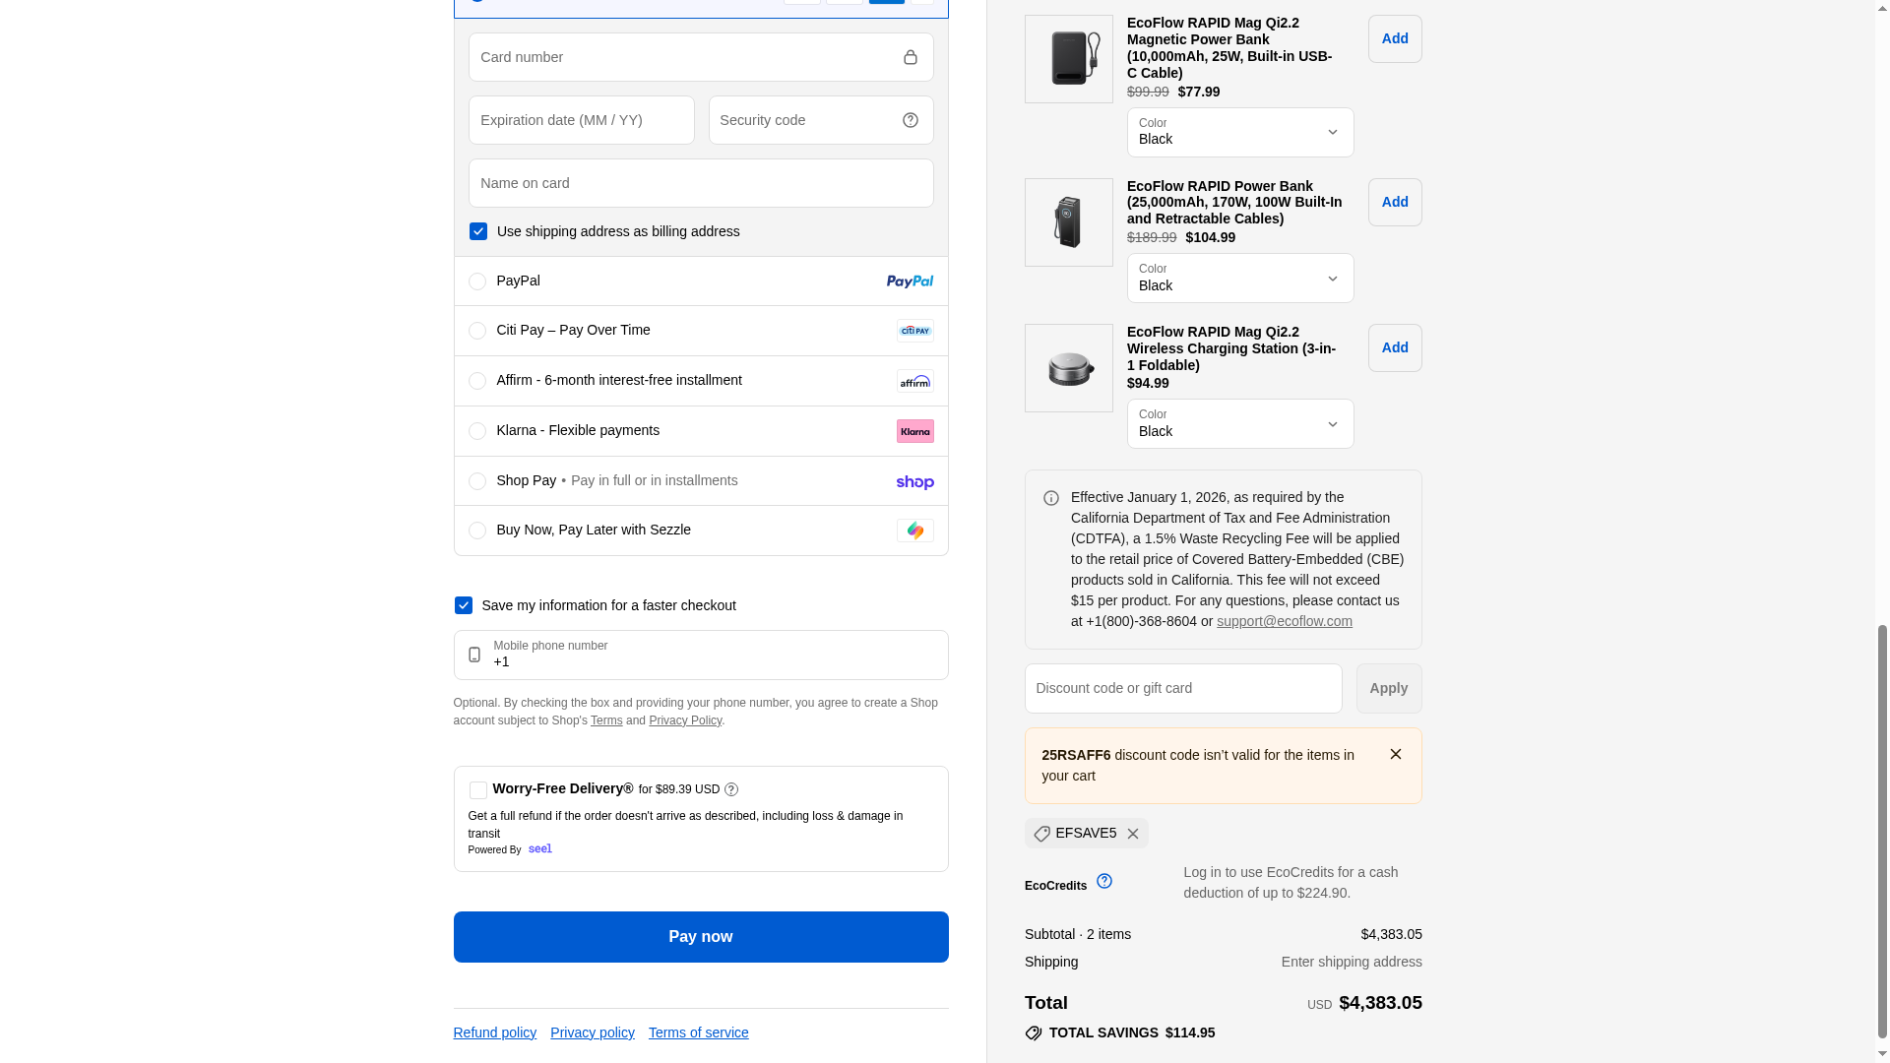Viewport: 1890px width, 1063px height.
Task: Toggle Save my information for faster checkout
Action: pos(463,605)
